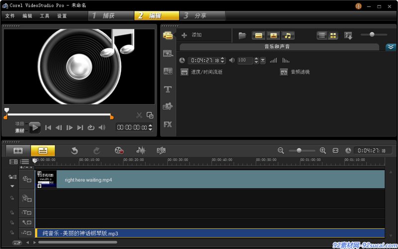Open the 文件 menu
Screen dimensions: 398x249
(x=10, y=16)
